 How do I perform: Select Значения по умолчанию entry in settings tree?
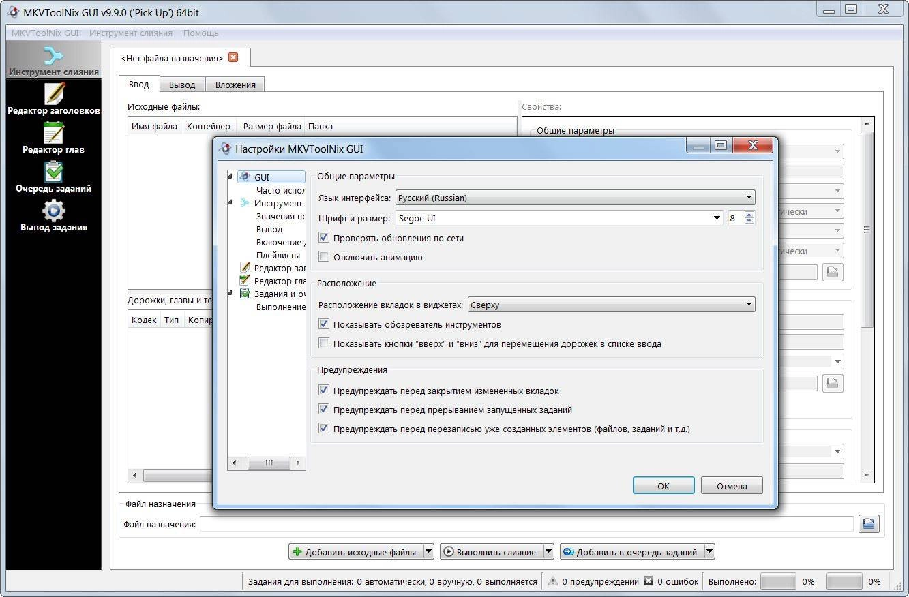[x=280, y=216]
